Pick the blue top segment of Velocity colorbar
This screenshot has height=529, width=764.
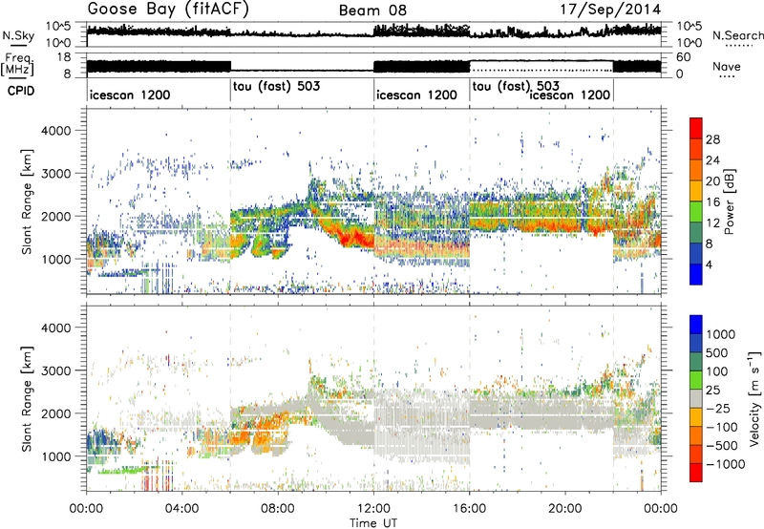point(696,325)
